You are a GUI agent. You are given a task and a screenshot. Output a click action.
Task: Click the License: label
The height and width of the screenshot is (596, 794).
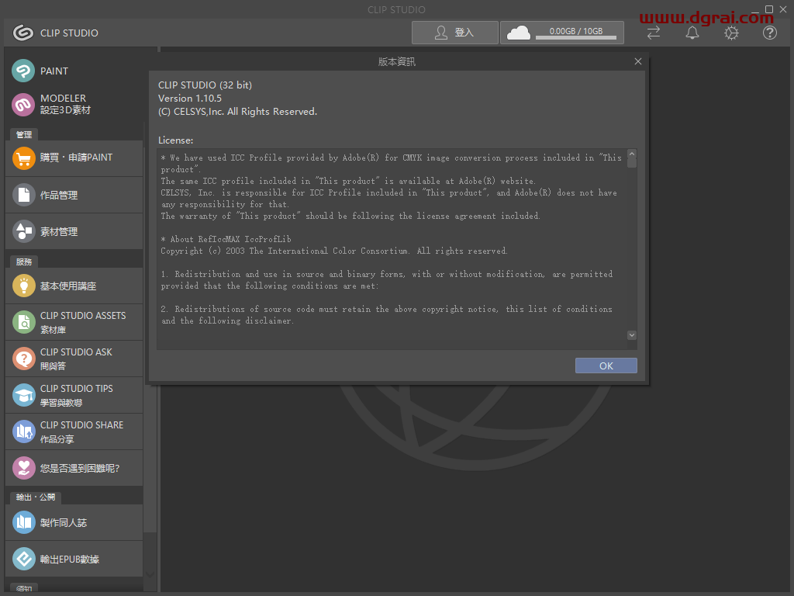click(176, 140)
